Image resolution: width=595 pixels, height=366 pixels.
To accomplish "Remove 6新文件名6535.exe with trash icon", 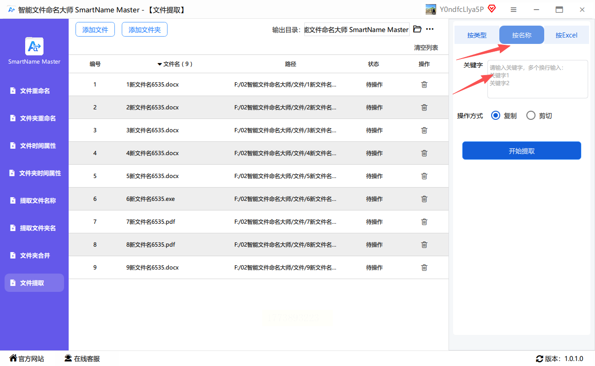I will click(424, 199).
